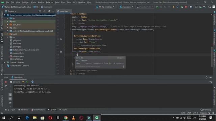Open VLC from the taskbar
The width and height of the screenshot is (216, 121).
point(74,118)
